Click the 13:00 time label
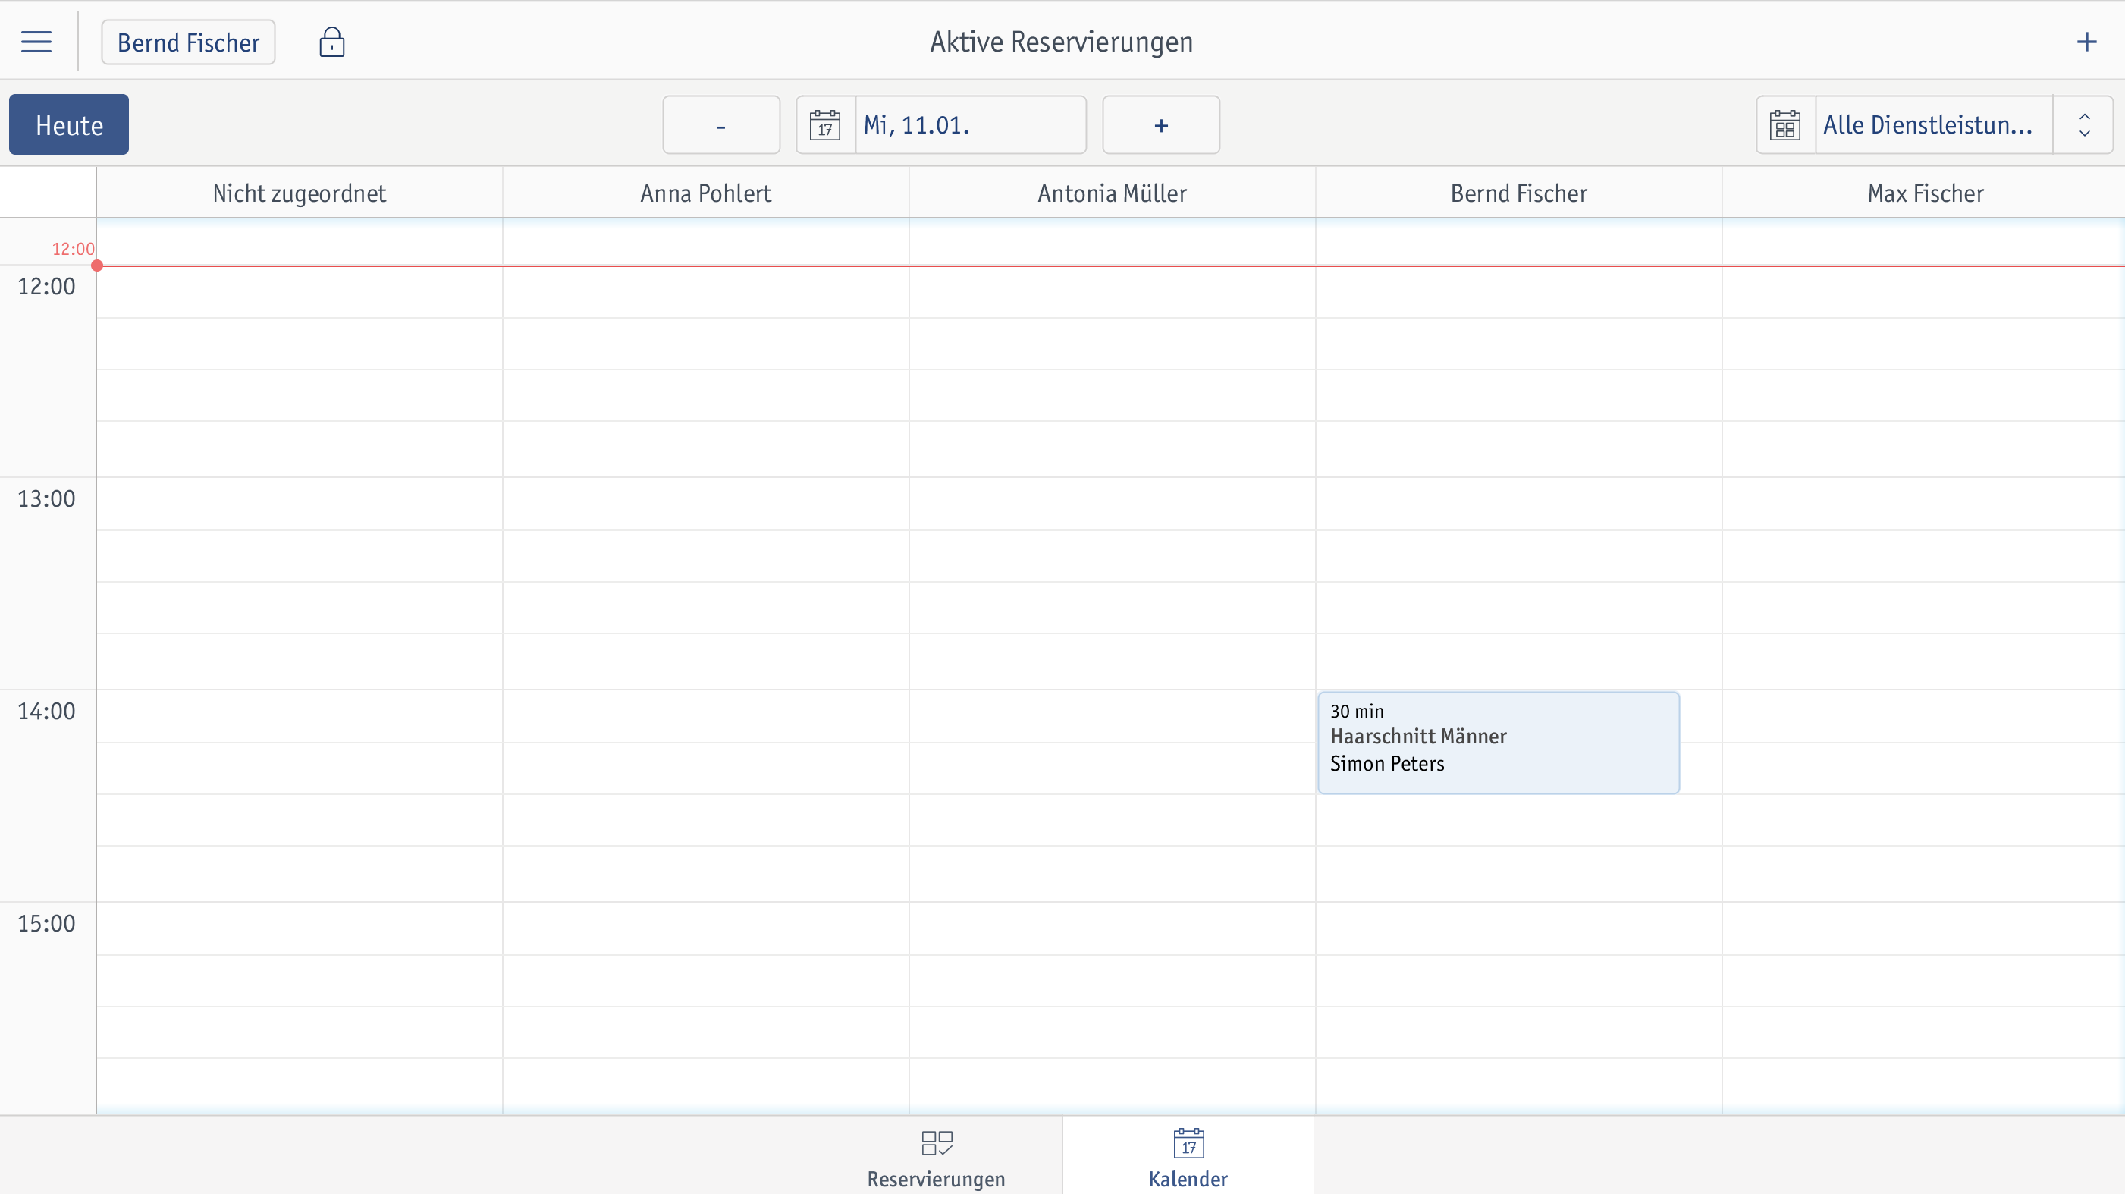This screenshot has width=2125, height=1194. pyautogui.click(x=46, y=498)
